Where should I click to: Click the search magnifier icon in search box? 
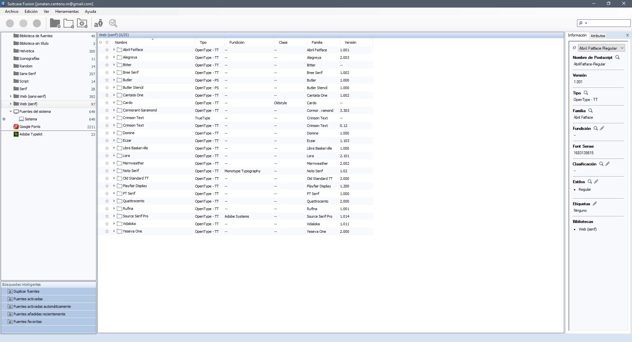pyautogui.click(x=581, y=23)
